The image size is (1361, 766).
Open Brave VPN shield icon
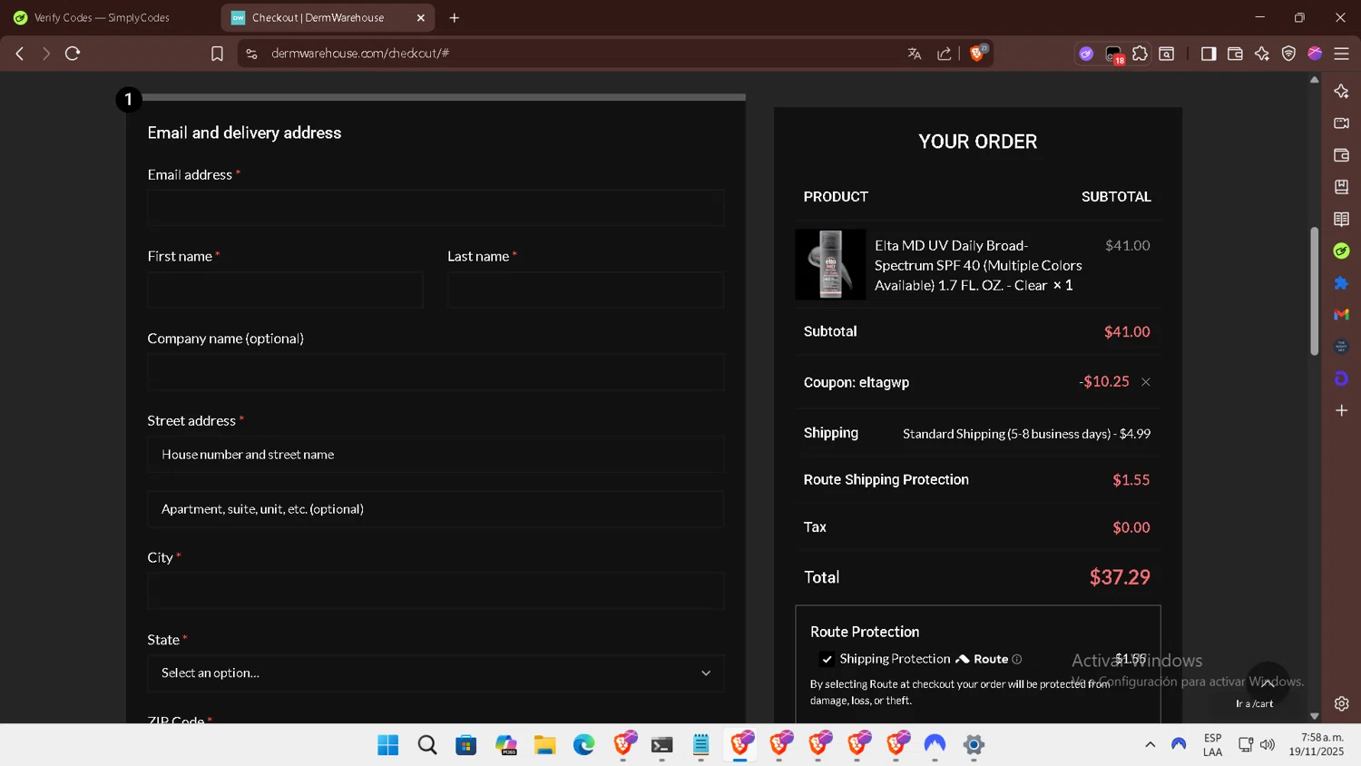click(x=1288, y=54)
